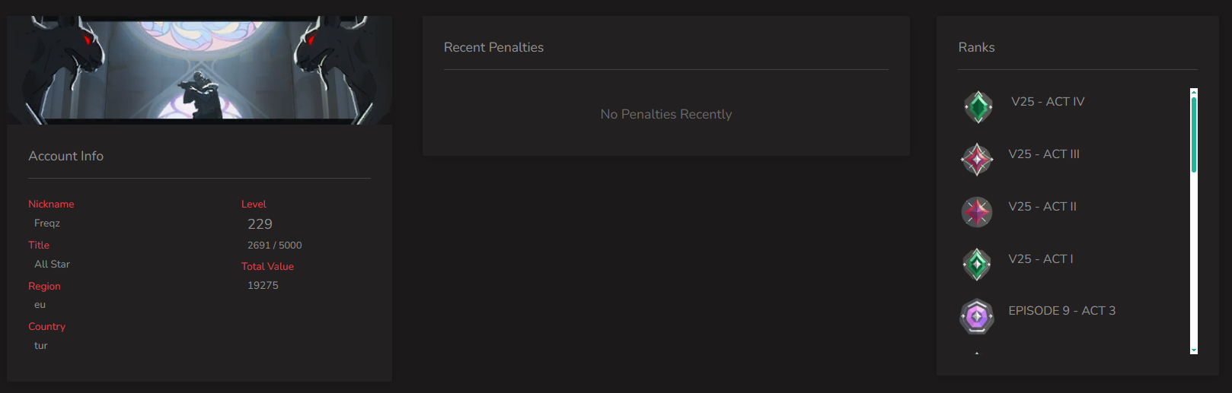Click the No Penalties Recently message

tap(665, 114)
